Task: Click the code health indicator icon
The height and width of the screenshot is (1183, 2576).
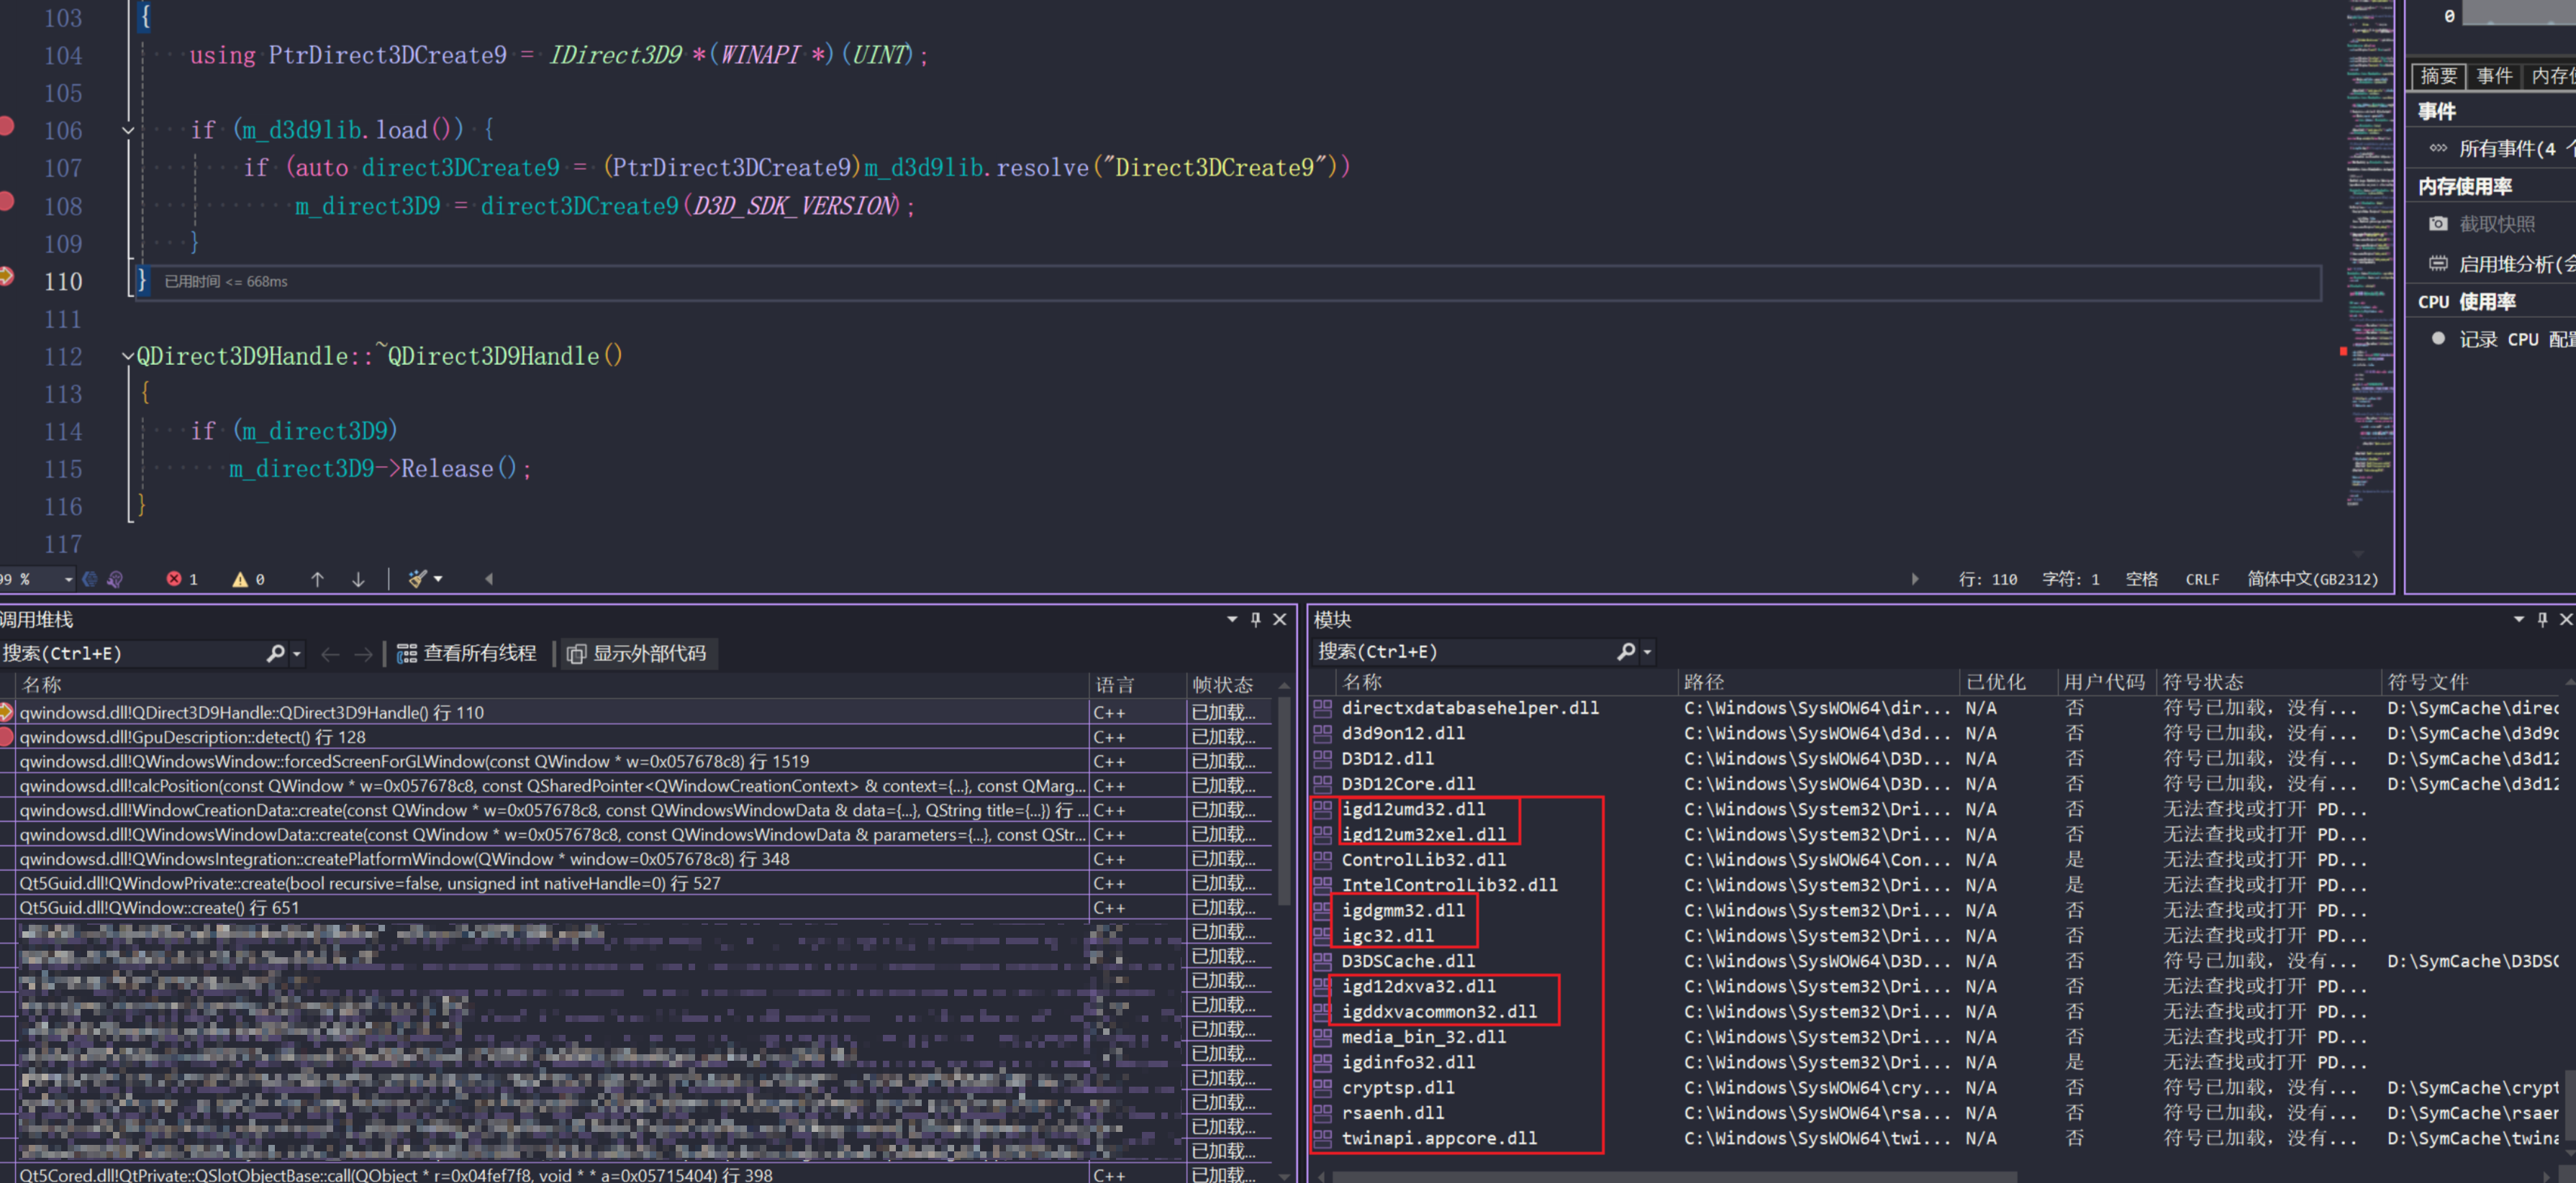Action: pos(90,578)
